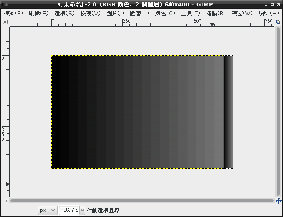Click the 66.7% zoom input field
Image resolution: width=283 pixels, height=217 pixels.
click(x=68, y=210)
